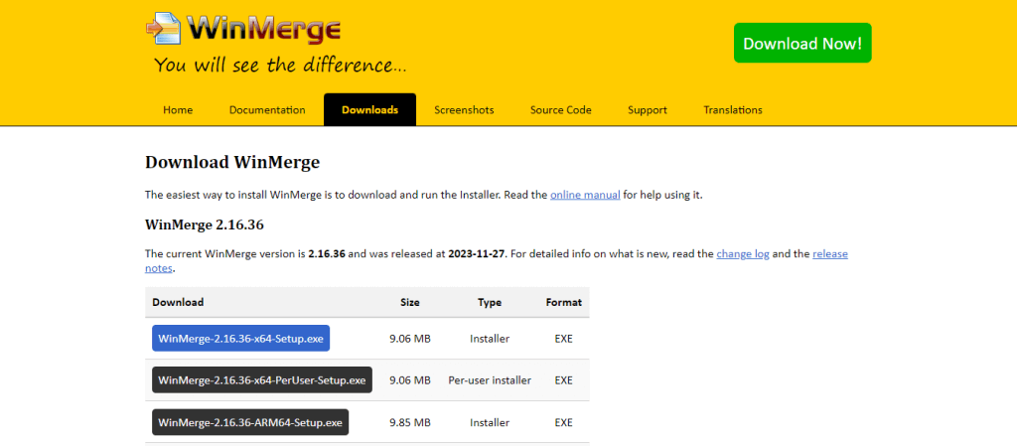Open the Translations tab
Viewport: 1017px width, 446px height.
(733, 110)
